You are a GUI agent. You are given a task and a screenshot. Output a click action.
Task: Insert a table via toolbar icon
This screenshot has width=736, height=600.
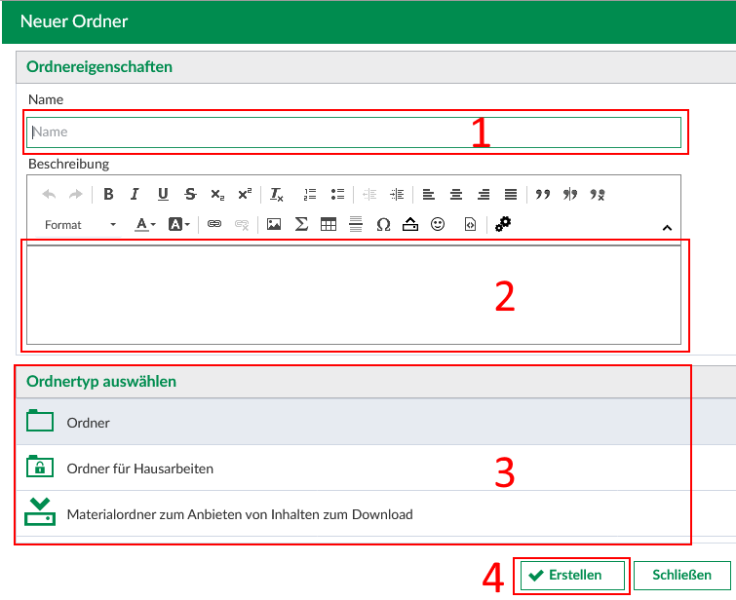pos(329,224)
